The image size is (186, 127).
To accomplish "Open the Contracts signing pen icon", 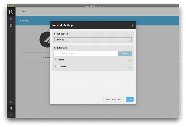I will [11, 32].
